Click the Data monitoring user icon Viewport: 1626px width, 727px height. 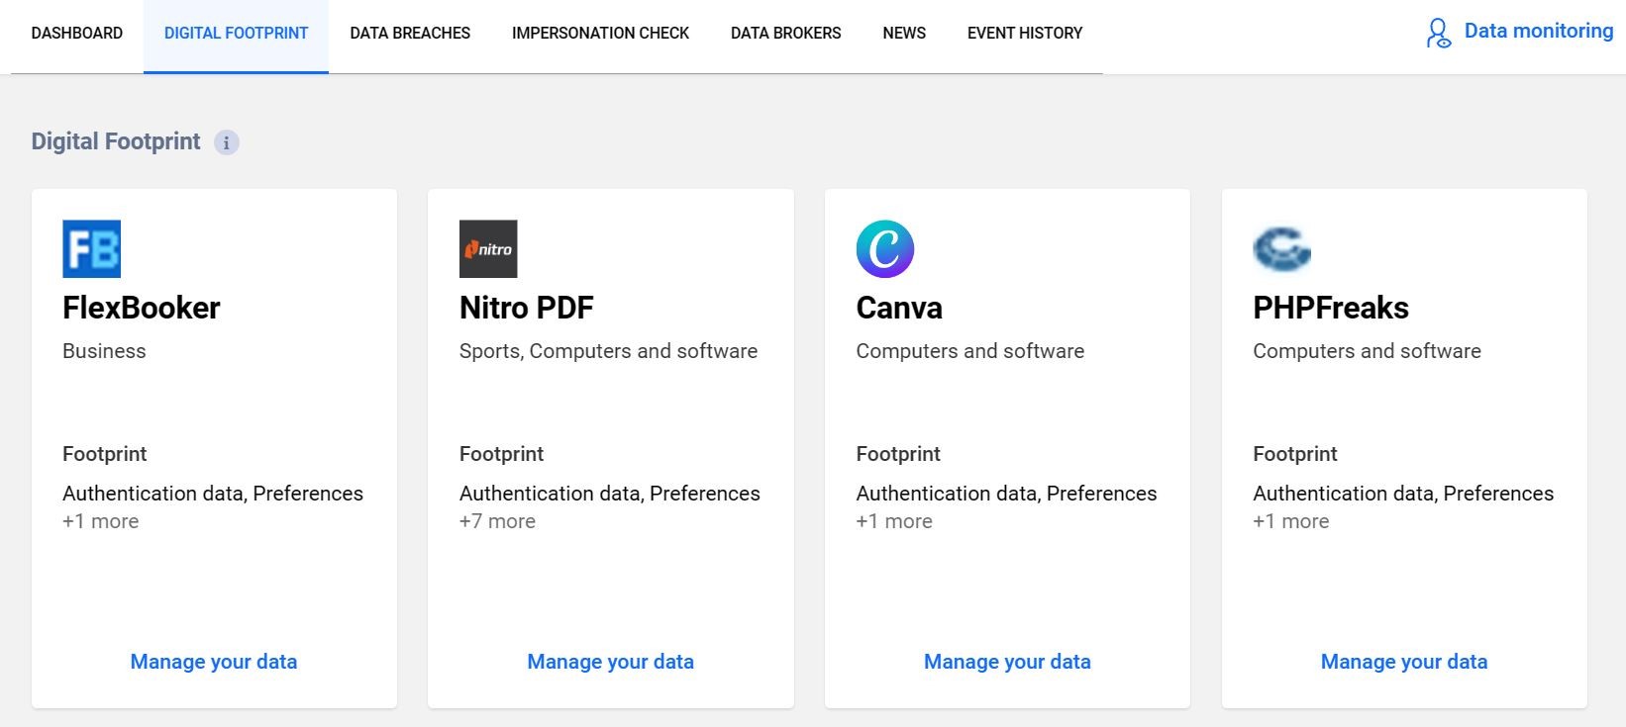[x=1439, y=34]
